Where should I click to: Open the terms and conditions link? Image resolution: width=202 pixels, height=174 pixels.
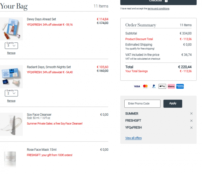pyautogui.click(x=158, y=8)
